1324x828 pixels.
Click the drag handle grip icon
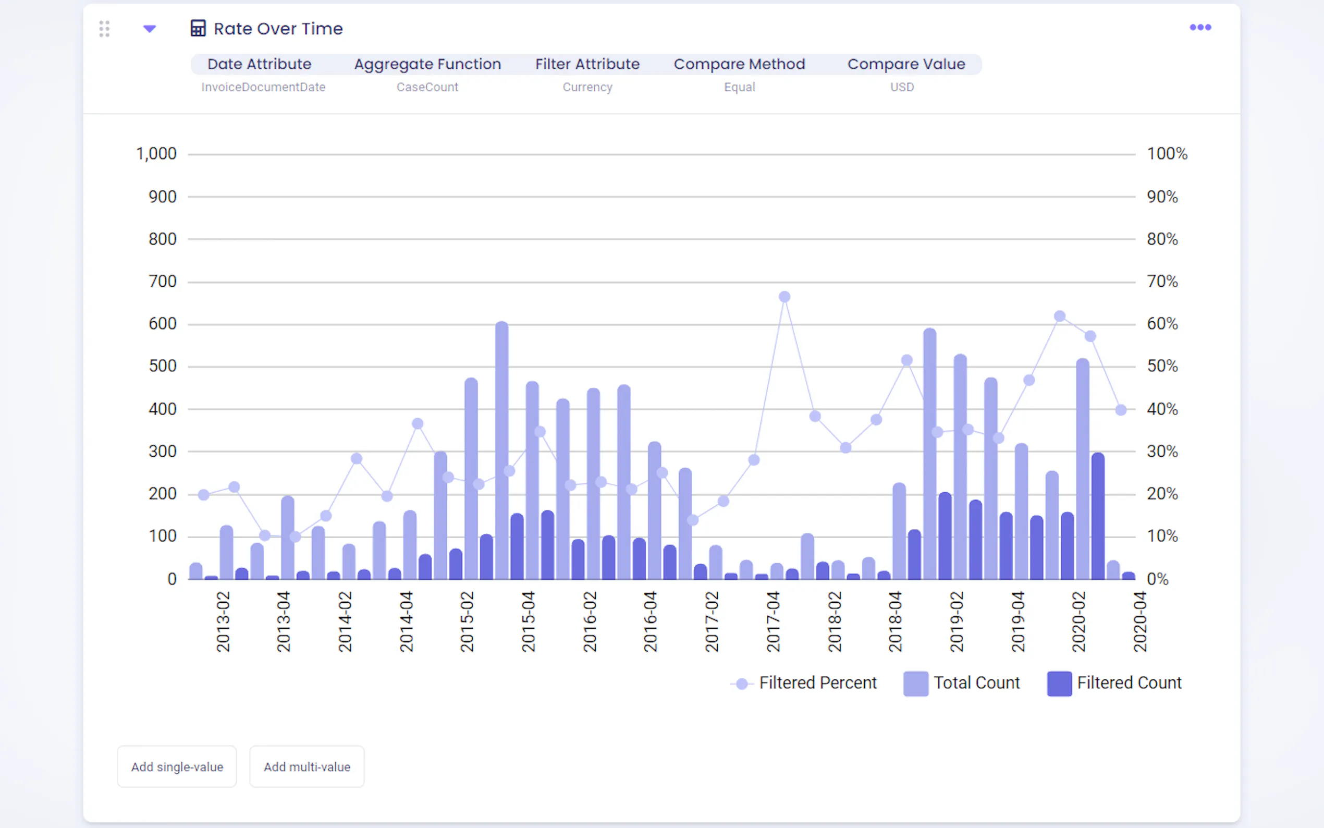click(x=104, y=29)
